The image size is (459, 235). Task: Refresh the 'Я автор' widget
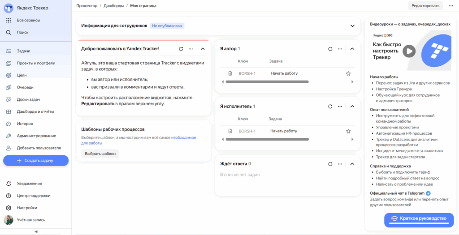[x=330, y=49]
